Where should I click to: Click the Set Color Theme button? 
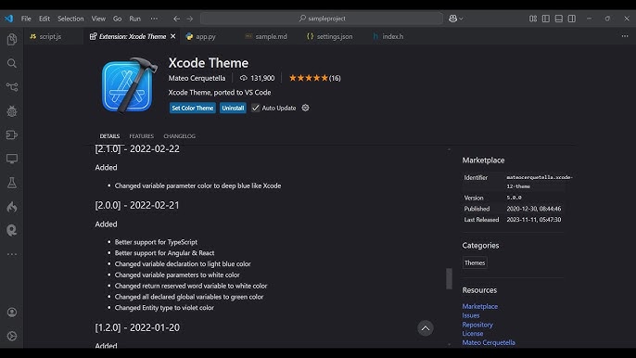click(x=192, y=108)
